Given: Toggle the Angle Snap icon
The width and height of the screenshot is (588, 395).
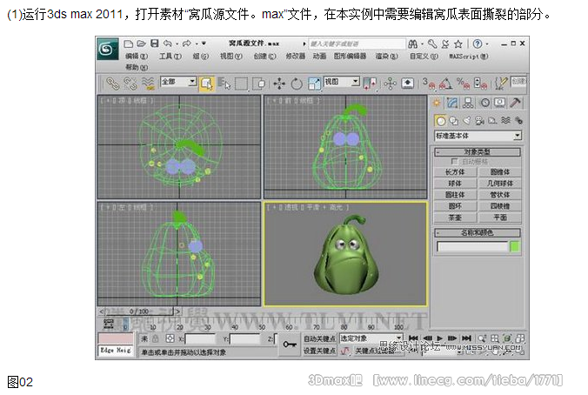Looking at the screenshot, I should click(446, 84).
